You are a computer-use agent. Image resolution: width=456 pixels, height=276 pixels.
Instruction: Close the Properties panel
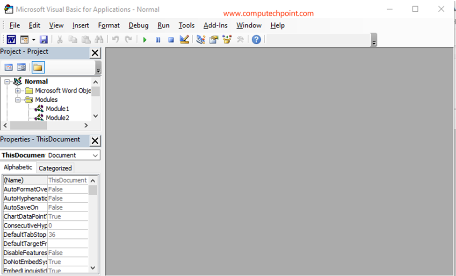(x=95, y=141)
